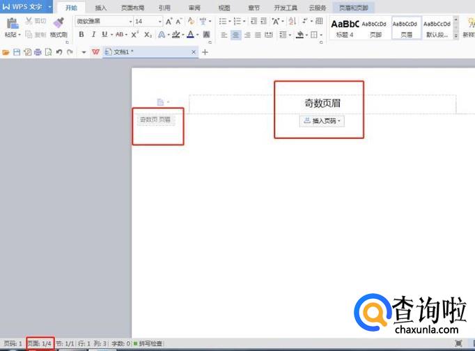Click the Paste clipboard icon
Screen dimensions: 475x351
(11, 24)
